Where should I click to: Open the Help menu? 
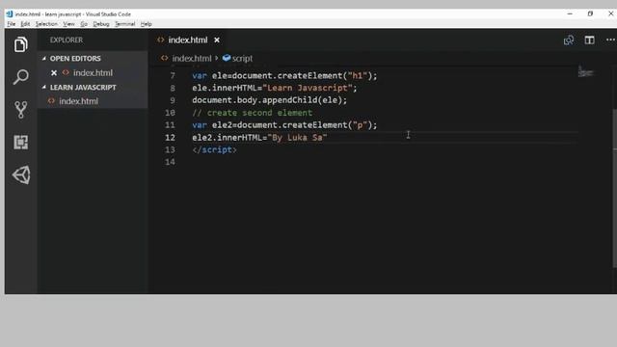(x=146, y=24)
